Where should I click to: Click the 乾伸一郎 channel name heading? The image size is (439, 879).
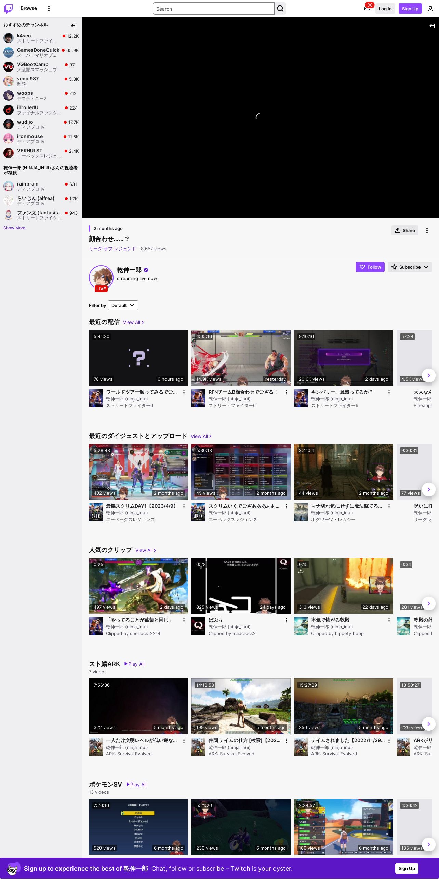pos(129,270)
